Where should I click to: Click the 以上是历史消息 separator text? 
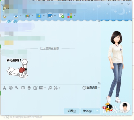coord(49,49)
